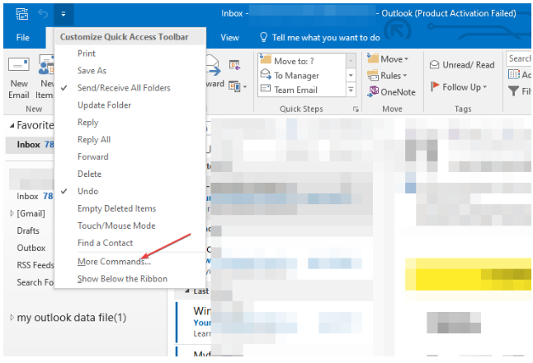Open the Rules dropdown

(x=390, y=75)
